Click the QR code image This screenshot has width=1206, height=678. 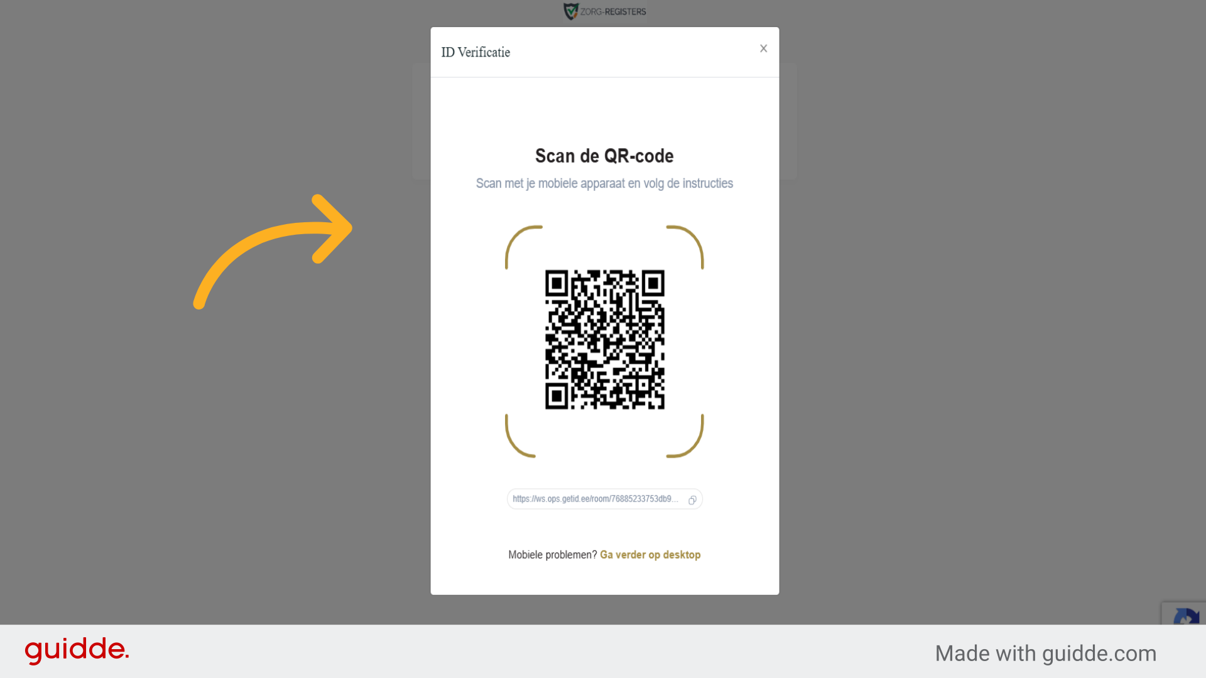(605, 340)
